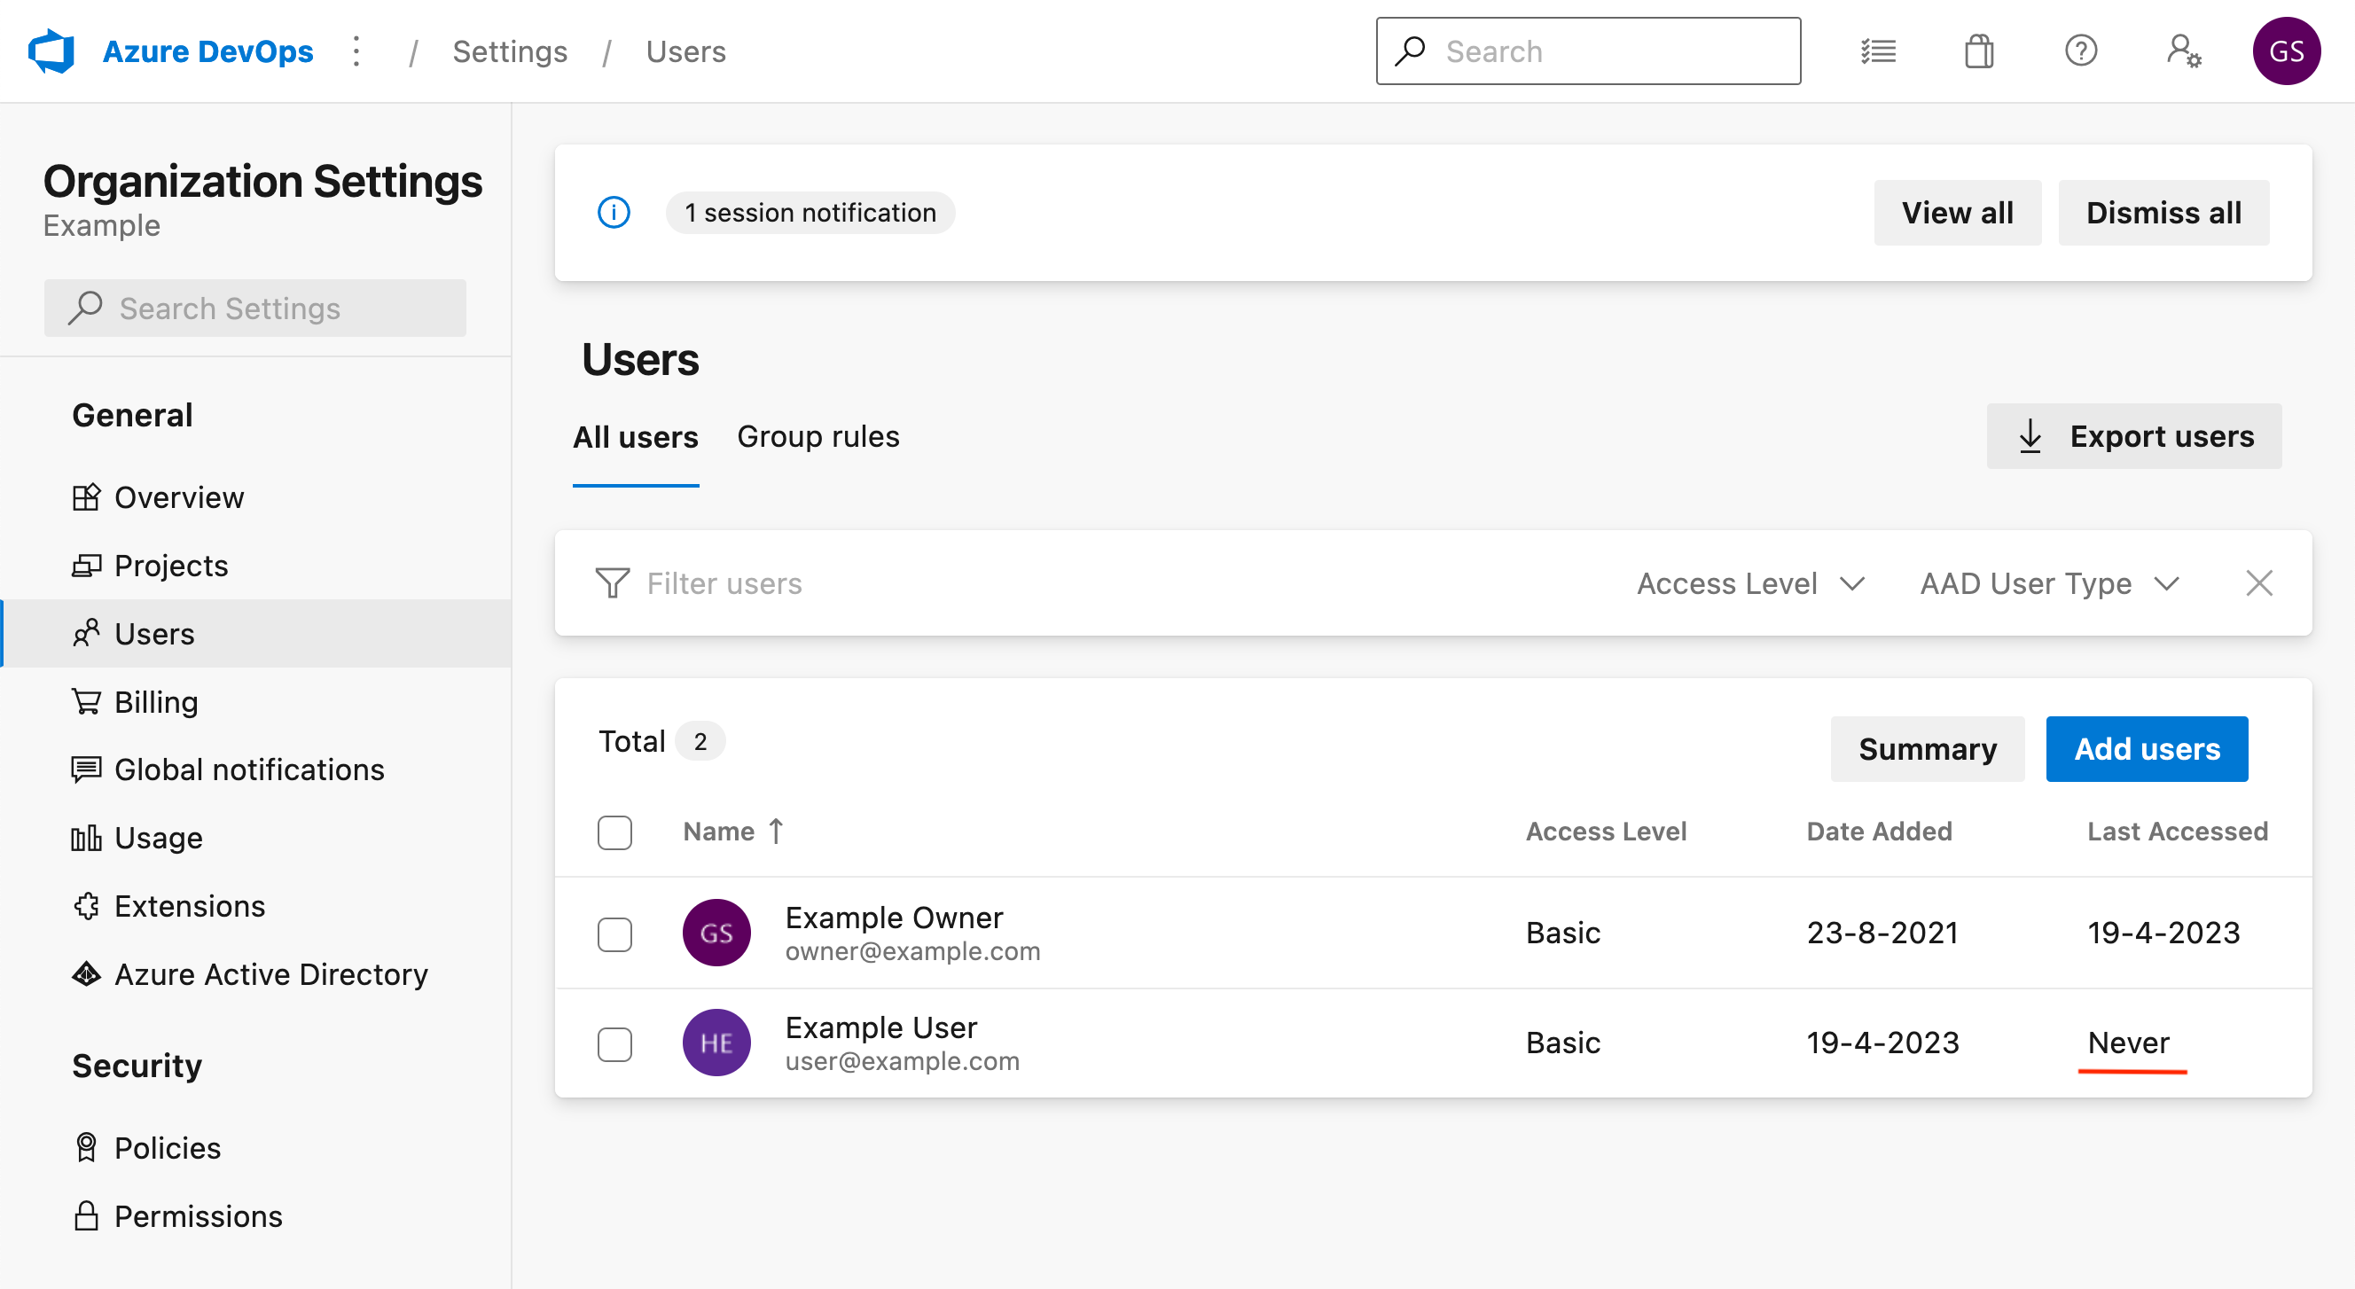This screenshot has height=1289, width=2355.
Task: Sort by Name using the arrow icon
Action: (x=776, y=831)
